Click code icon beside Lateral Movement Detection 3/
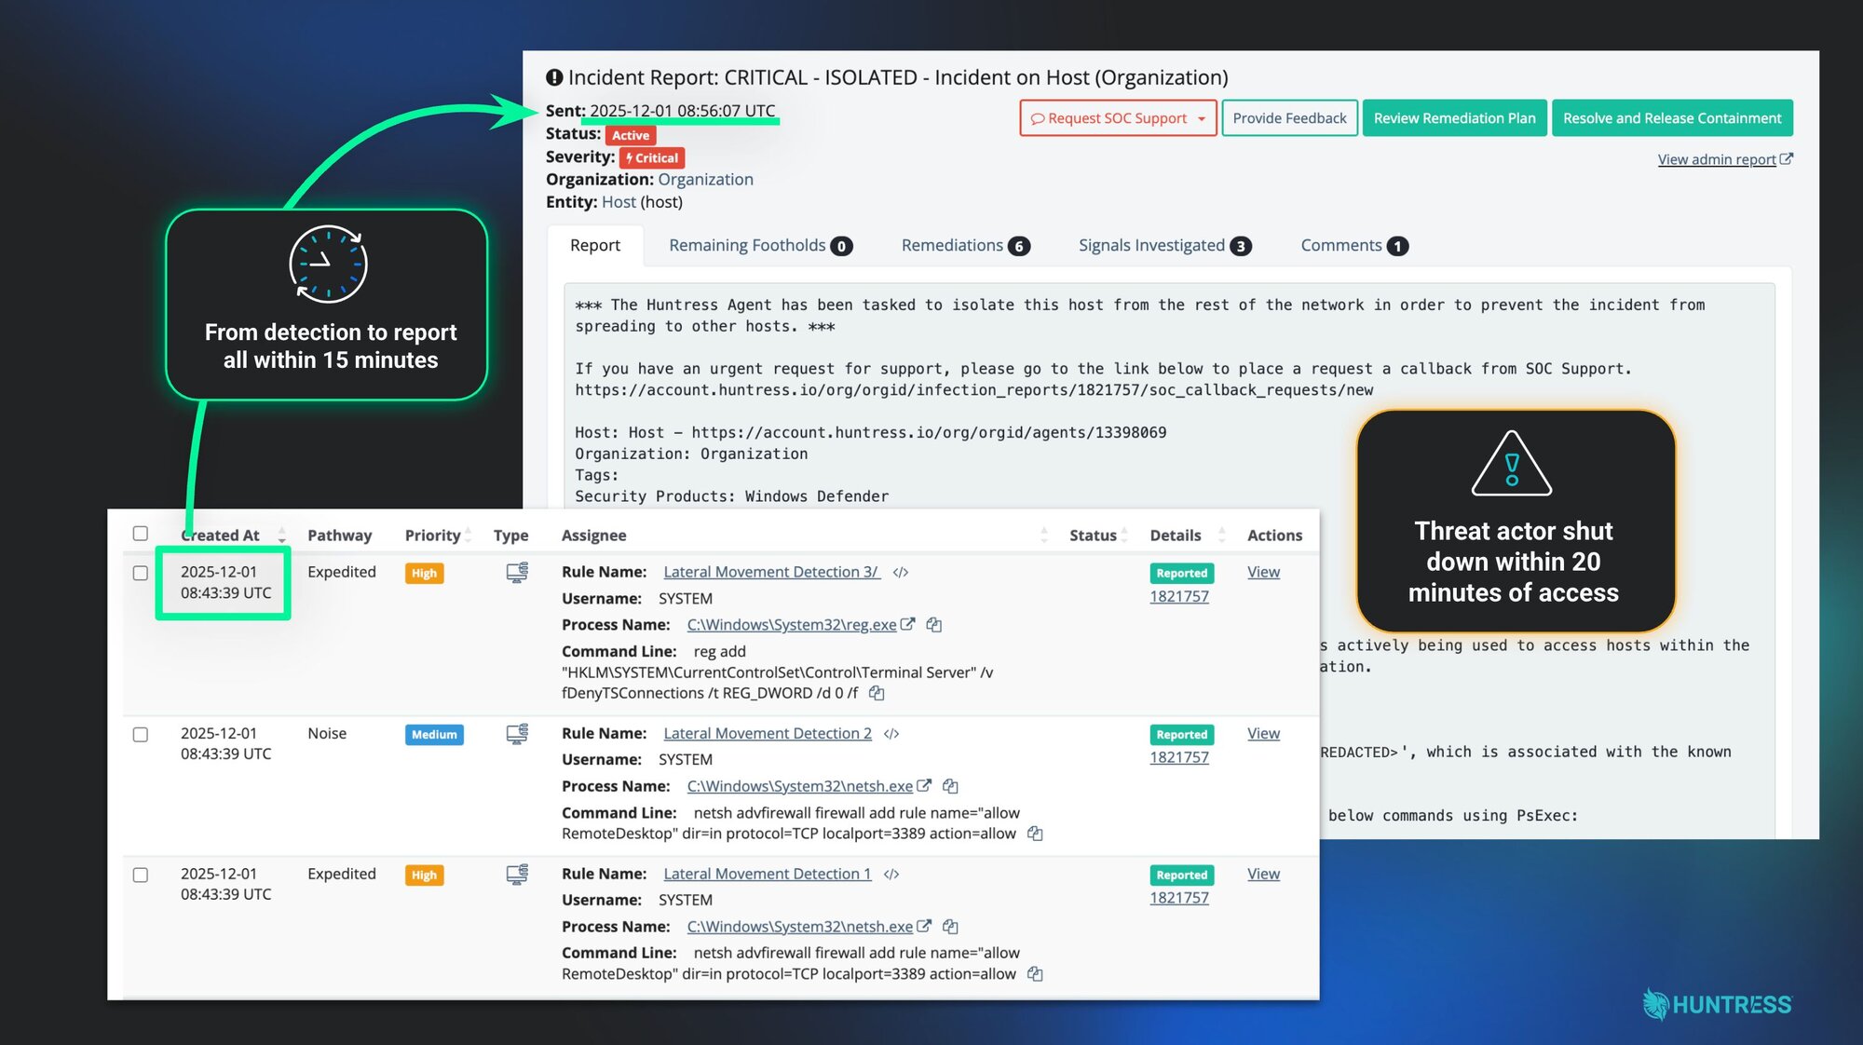Viewport: 1863px width, 1045px height. (x=900, y=573)
